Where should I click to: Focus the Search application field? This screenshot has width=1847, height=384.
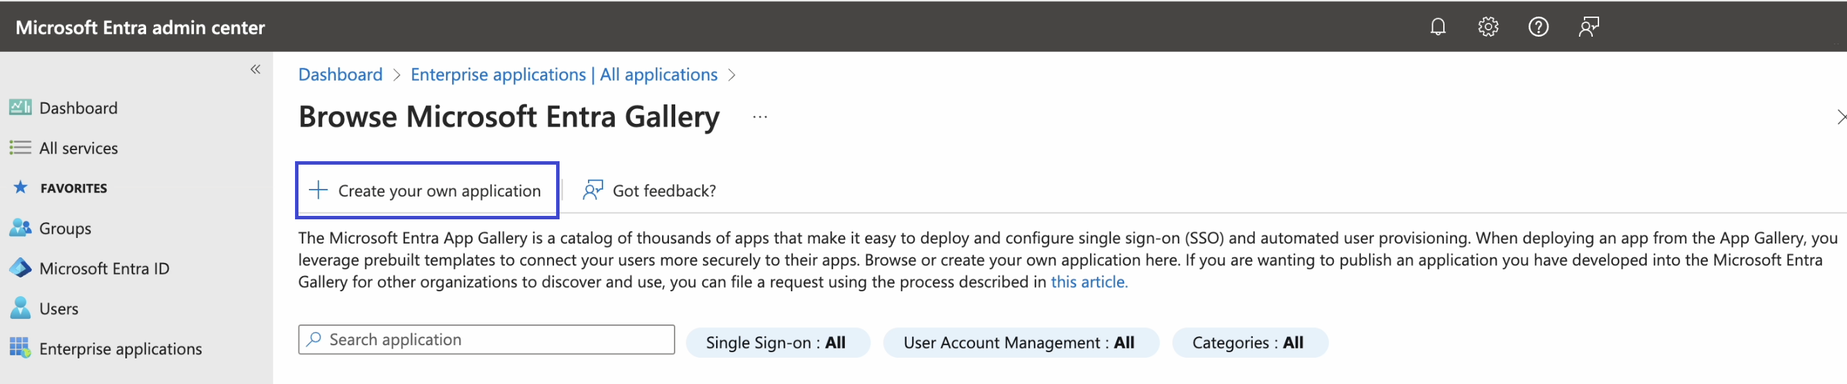(x=486, y=340)
